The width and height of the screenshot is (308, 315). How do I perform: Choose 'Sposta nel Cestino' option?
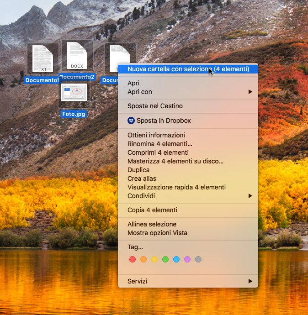click(155, 106)
